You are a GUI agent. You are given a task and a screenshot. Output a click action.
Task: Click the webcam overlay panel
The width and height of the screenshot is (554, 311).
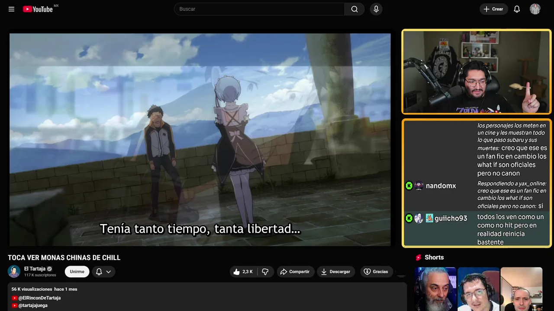point(477,72)
